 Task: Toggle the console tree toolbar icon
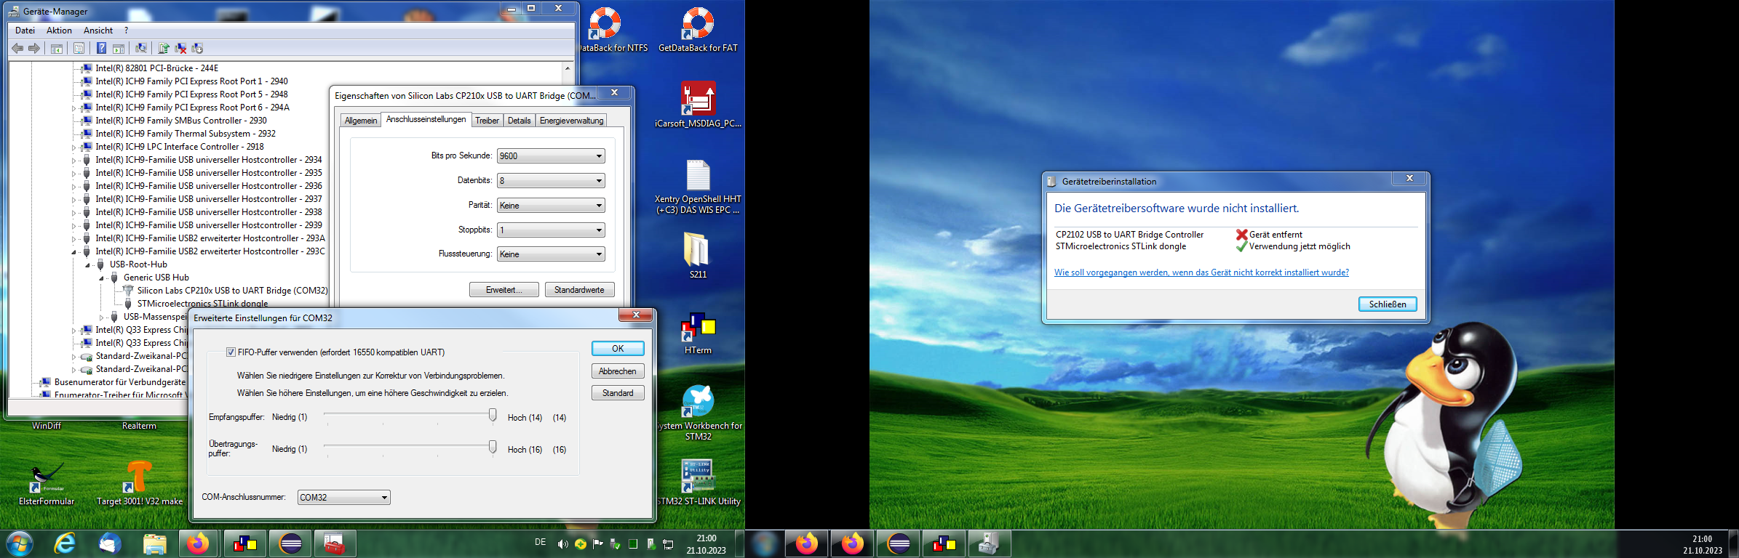point(57,48)
